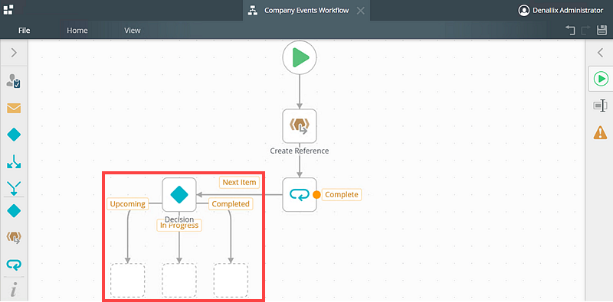
Task: Select the Completed outcome label
Action: [231, 203]
